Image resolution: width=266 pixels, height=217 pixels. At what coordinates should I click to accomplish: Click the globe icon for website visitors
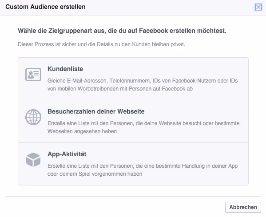click(x=33, y=117)
